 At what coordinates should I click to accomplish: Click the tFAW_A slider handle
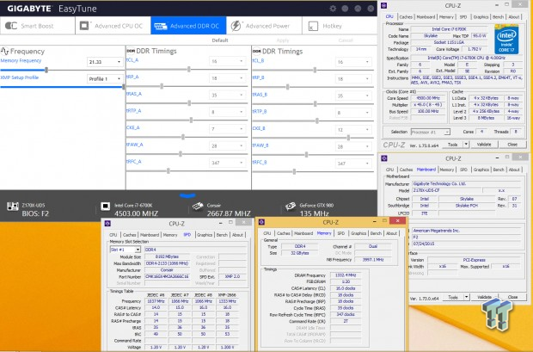click(x=181, y=154)
